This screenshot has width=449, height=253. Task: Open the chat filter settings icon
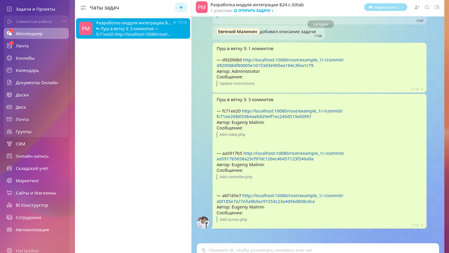tap(83, 8)
